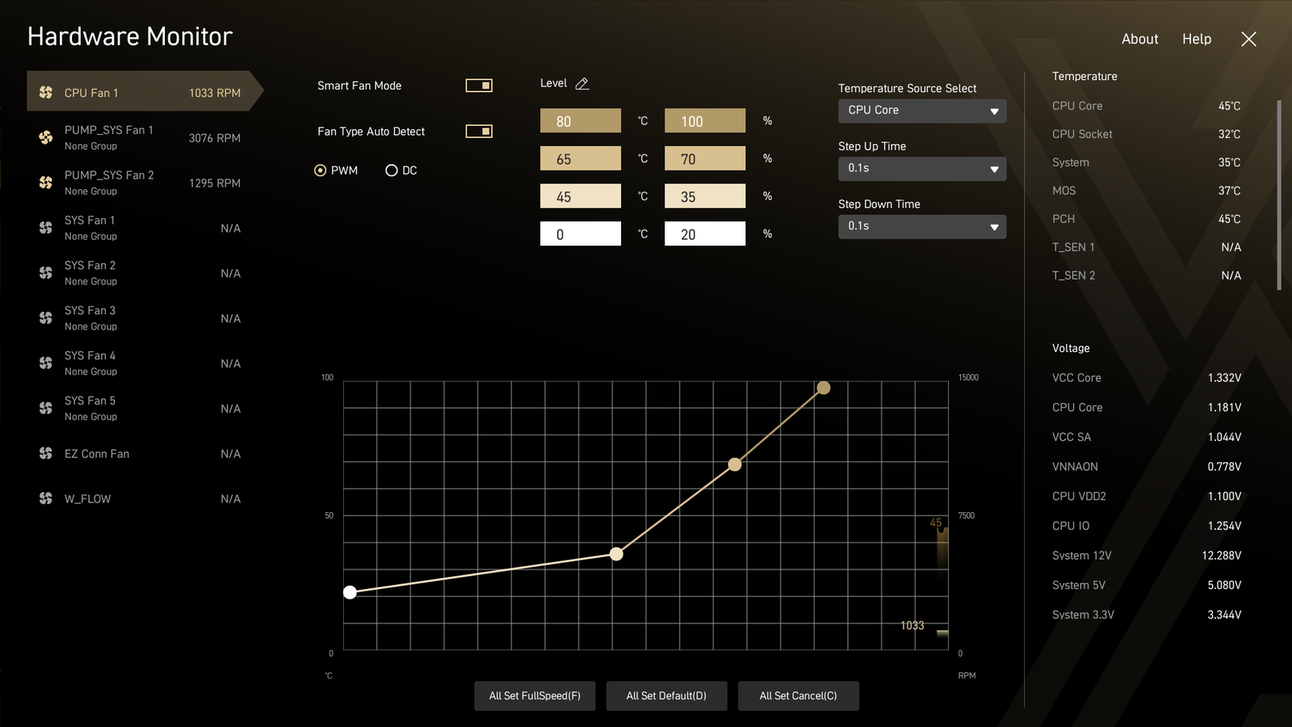This screenshot has width=1292, height=727.
Task: Click the fan curve point at 70%
Action: [x=735, y=464]
